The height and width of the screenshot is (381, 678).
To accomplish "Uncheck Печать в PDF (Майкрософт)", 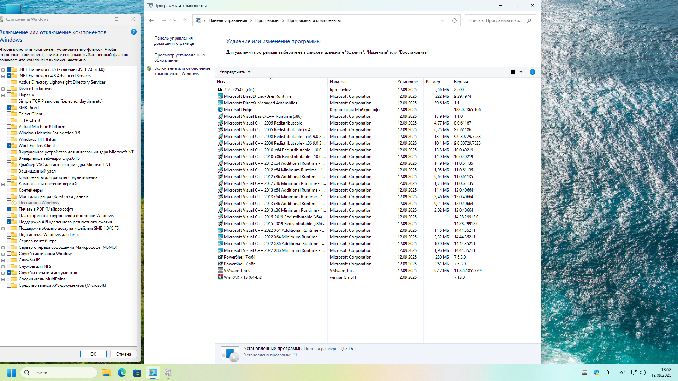I will pos(9,209).
